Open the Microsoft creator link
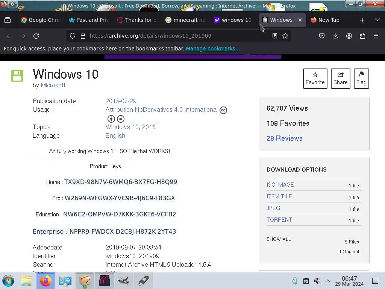The height and width of the screenshot is (289, 385). pos(53,85)
